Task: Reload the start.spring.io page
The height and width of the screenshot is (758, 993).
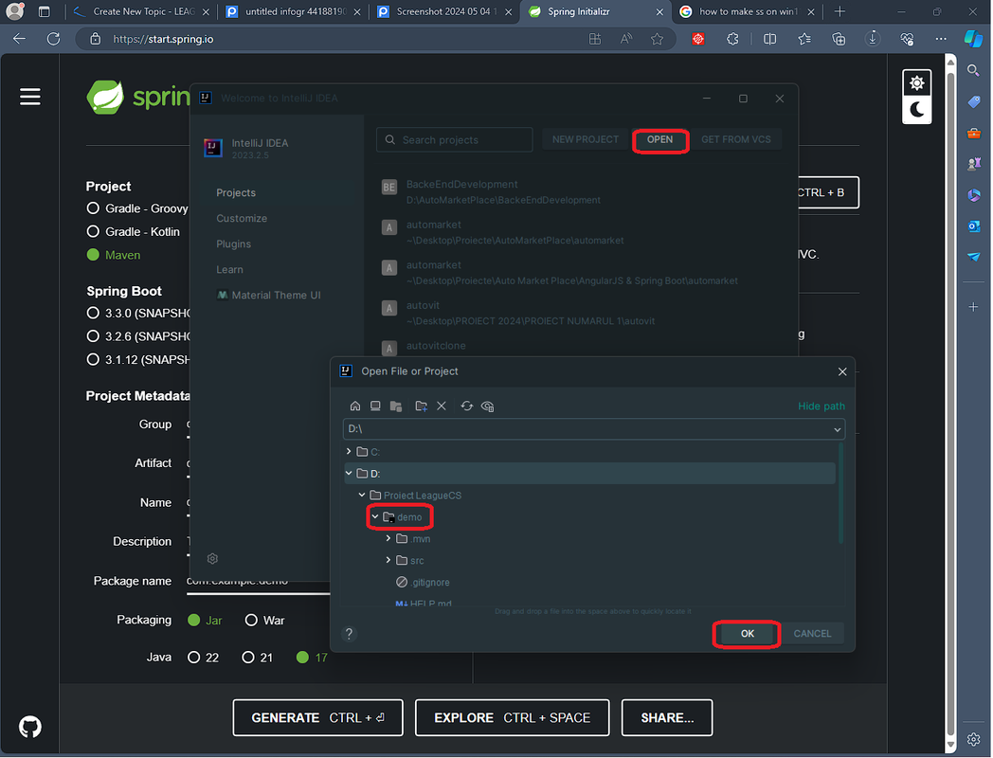Action: [53, 39]
